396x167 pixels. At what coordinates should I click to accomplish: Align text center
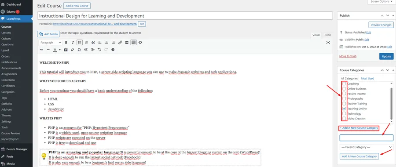(x=106, y=43)
